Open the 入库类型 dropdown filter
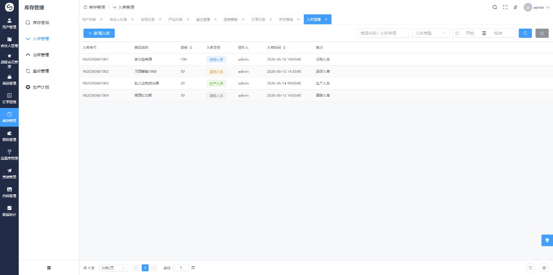The width and height of the screenshot is (553, 275). (x=430, y=33)
